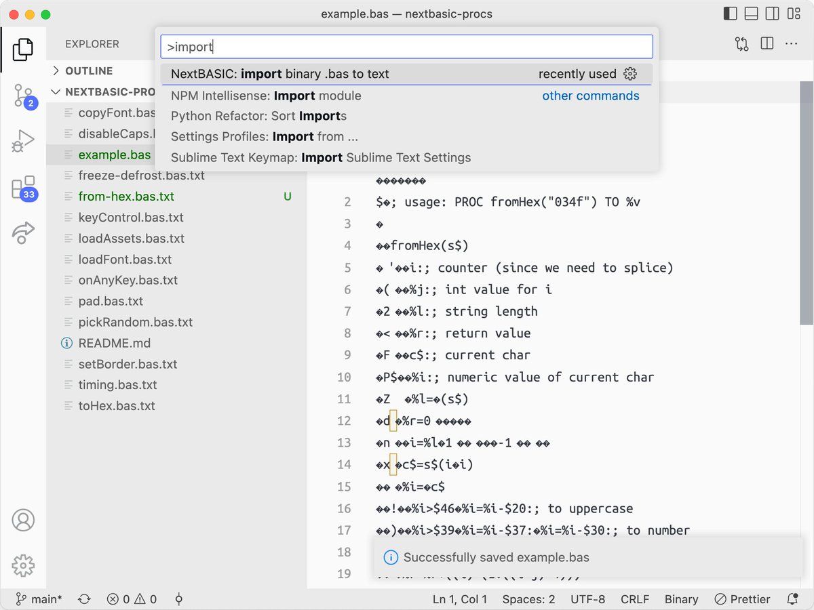The image size is (814, 610).
Task: Change indentation via Spaces: 2
Action: coord(528,599)
